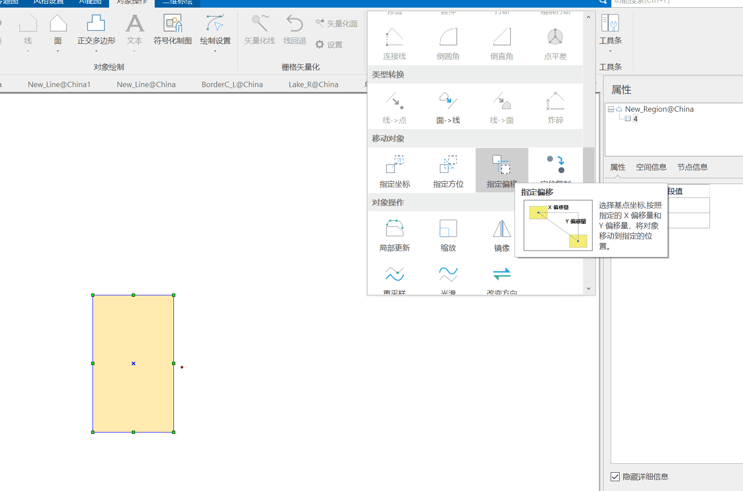Open the 属性 tab in properties panel
Viewport: 743px width, 491px height.
point(618,167)
